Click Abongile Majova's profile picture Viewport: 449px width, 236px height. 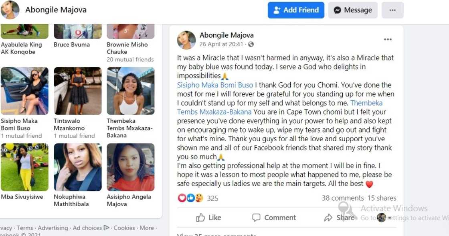coord(10,10)
